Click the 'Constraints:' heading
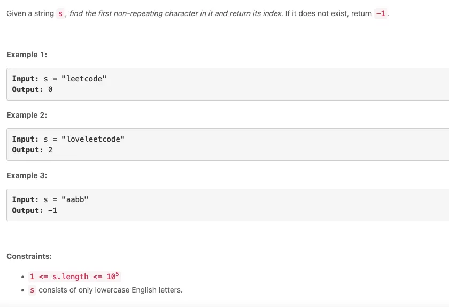 point(29,256)
